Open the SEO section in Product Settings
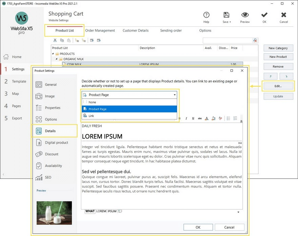 pyautogui.click(x=48, y=177)
